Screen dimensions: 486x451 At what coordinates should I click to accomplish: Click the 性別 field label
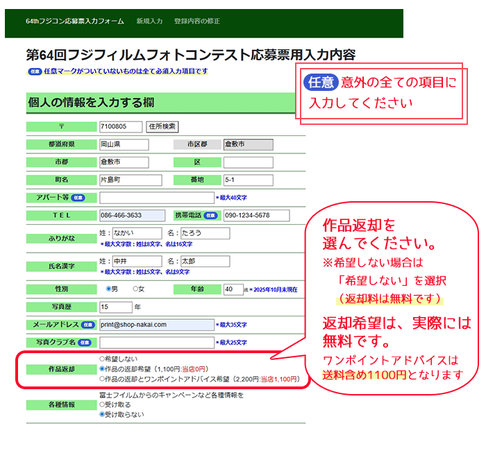(x=61, y=289)
